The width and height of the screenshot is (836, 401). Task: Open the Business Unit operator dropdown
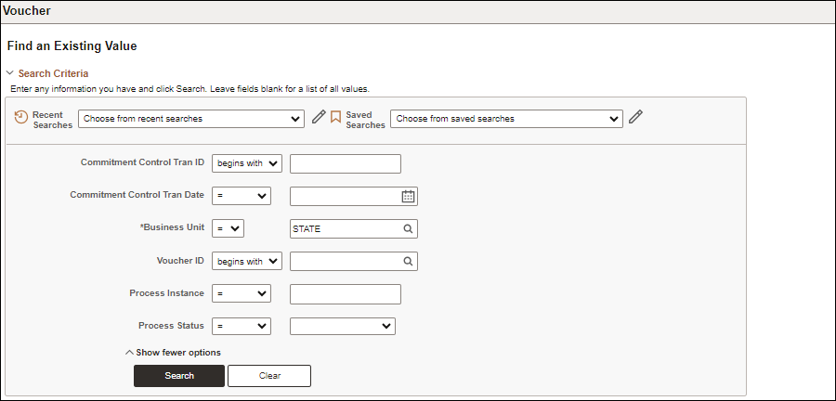coord(229,229)
